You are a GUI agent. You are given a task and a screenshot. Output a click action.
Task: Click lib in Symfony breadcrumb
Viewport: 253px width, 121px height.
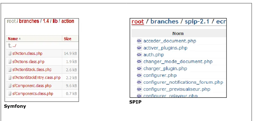[x=55, y=21]
